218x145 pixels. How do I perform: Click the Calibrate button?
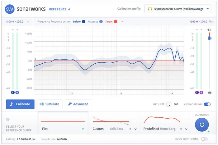[20, 104]
